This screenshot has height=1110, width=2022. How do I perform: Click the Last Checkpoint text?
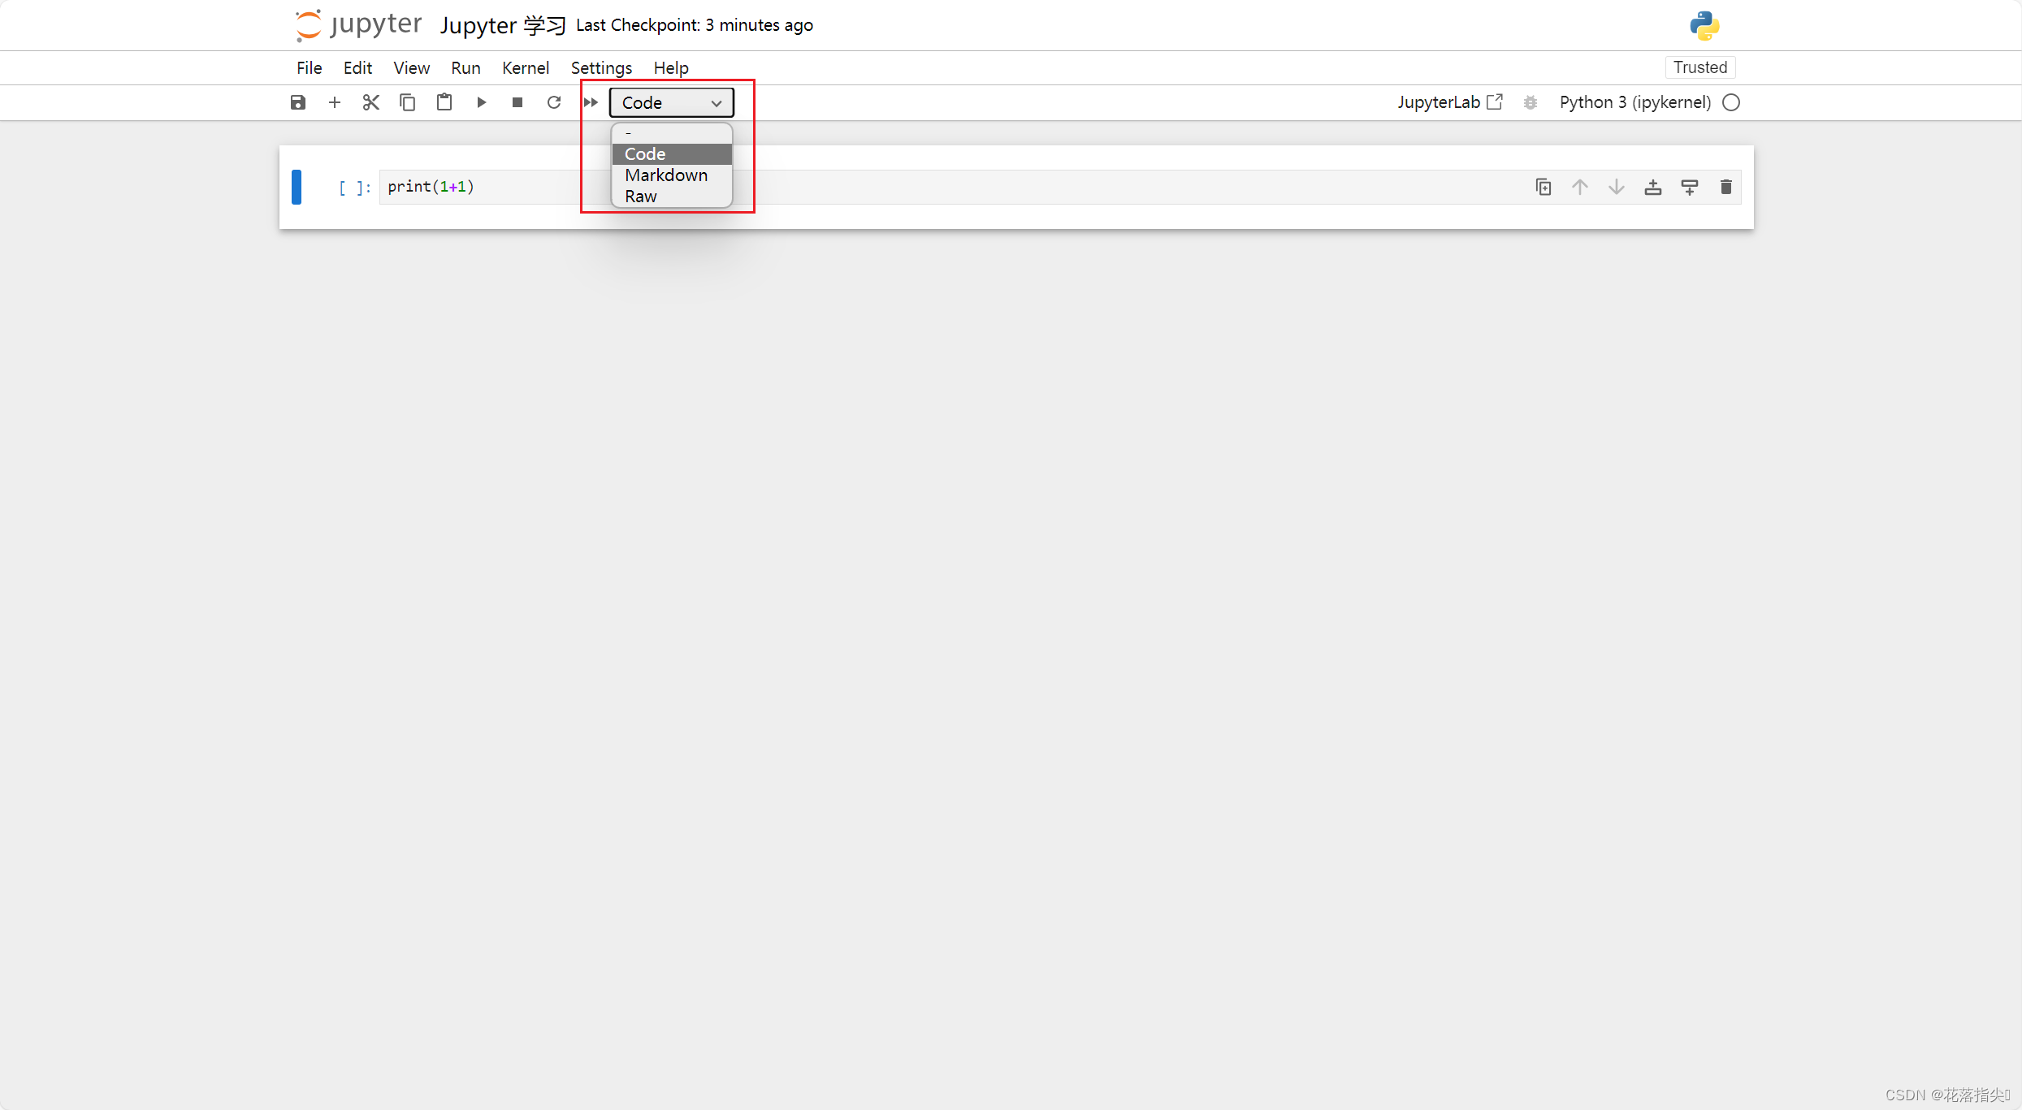(x=695, y=25)
